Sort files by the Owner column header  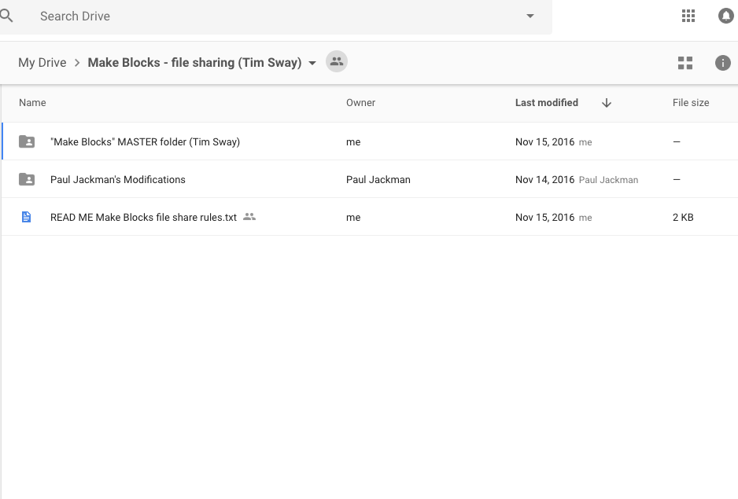pos(360,102)
